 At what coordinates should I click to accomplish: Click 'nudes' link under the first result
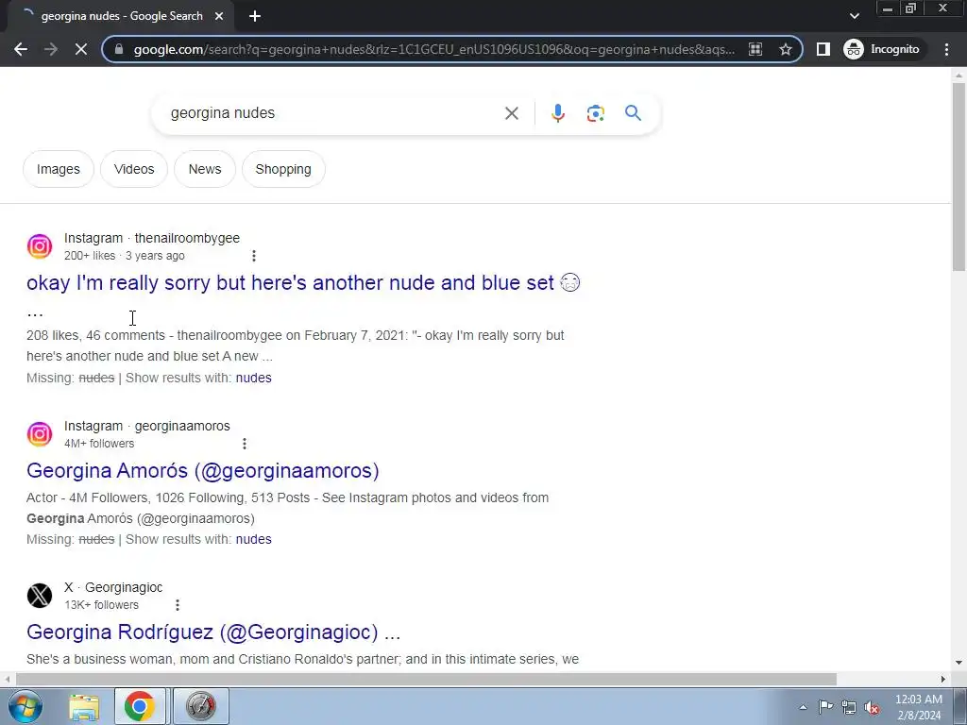coord(253,378)
